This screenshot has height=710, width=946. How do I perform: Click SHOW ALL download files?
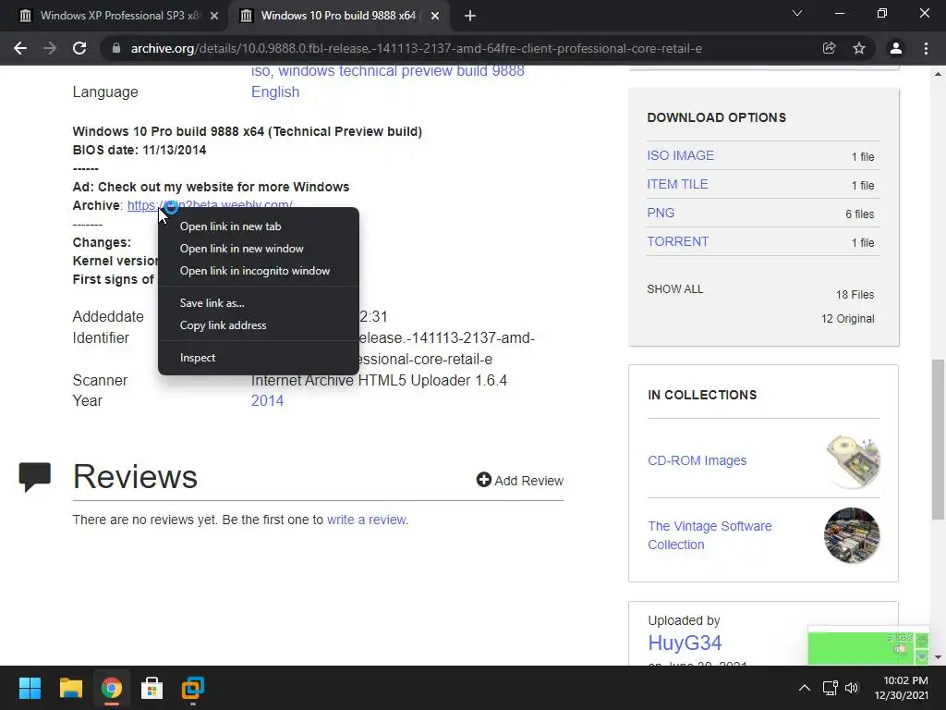point(674,289)
